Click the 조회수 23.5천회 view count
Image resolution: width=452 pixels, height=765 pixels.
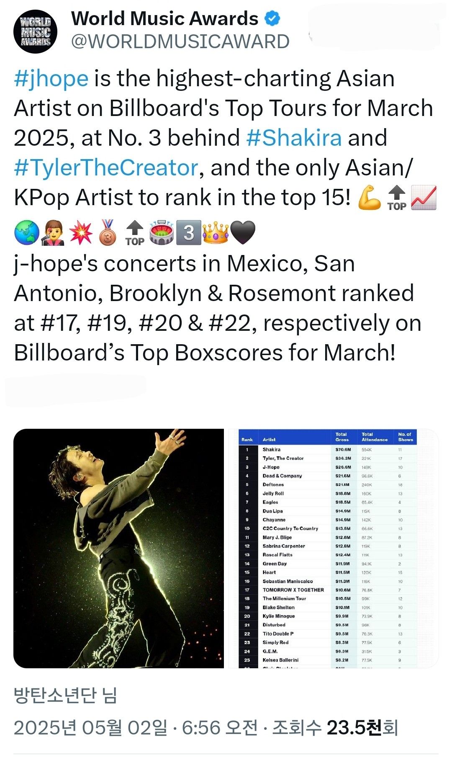[x=335, y=728]
